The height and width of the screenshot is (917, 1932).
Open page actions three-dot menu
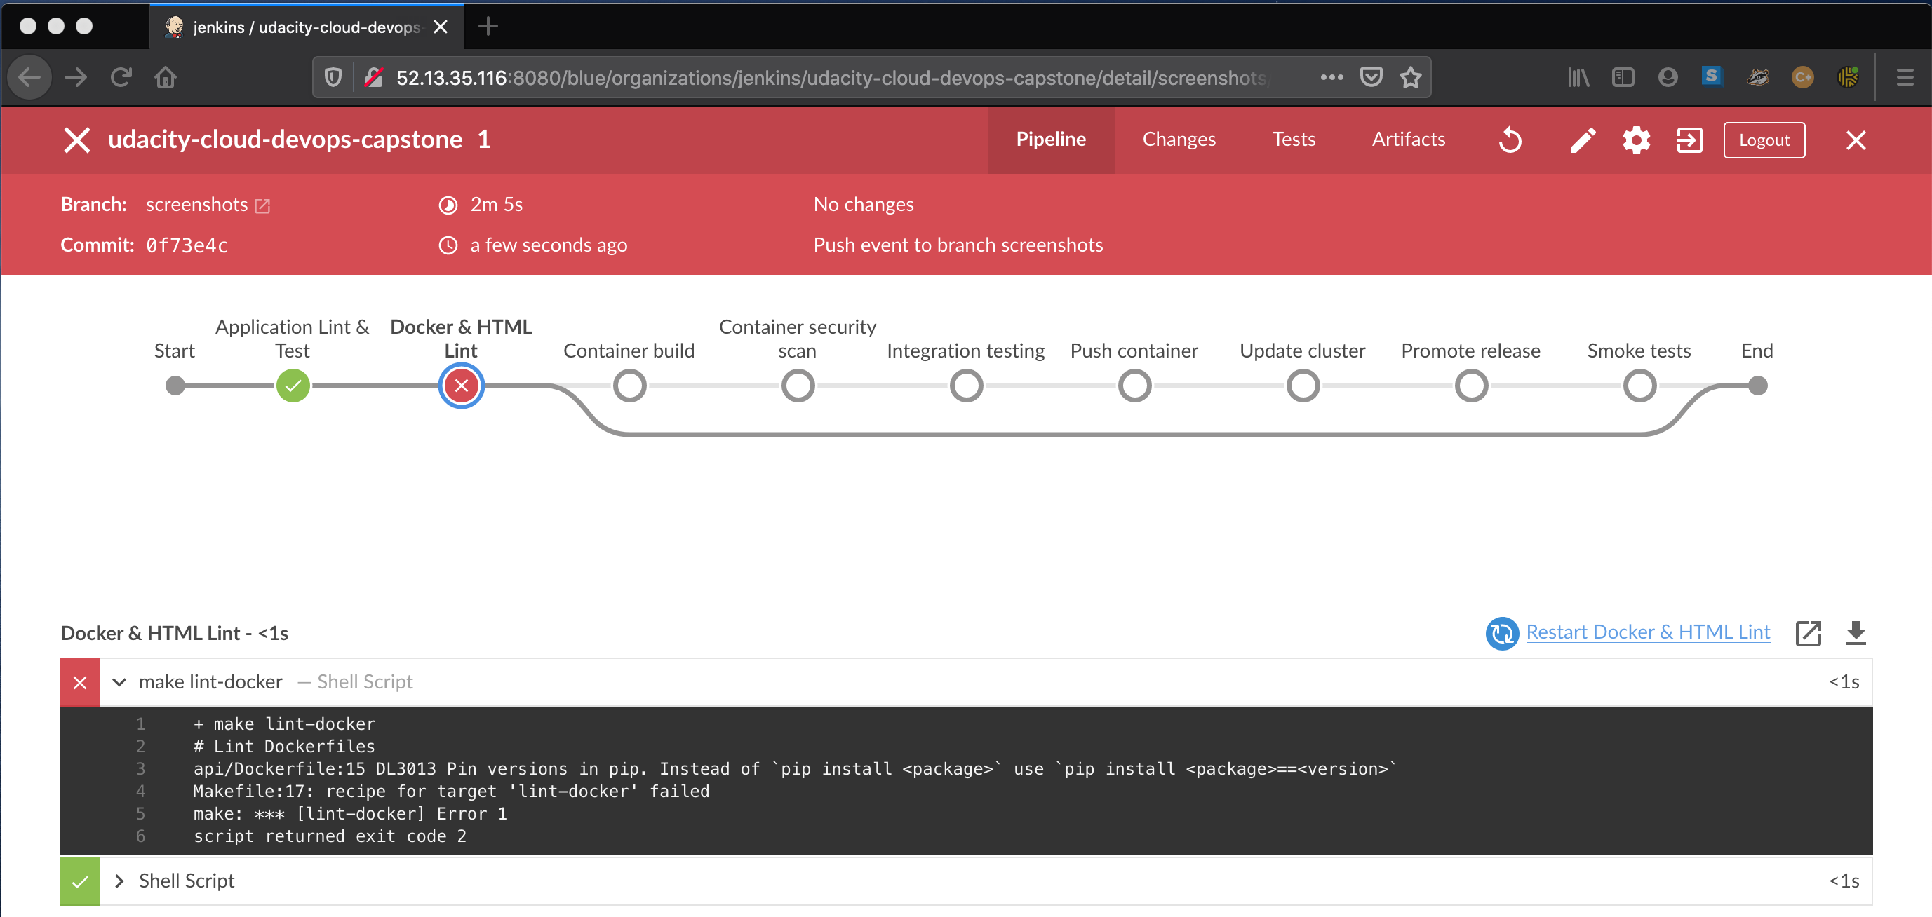click(1331, 77)
